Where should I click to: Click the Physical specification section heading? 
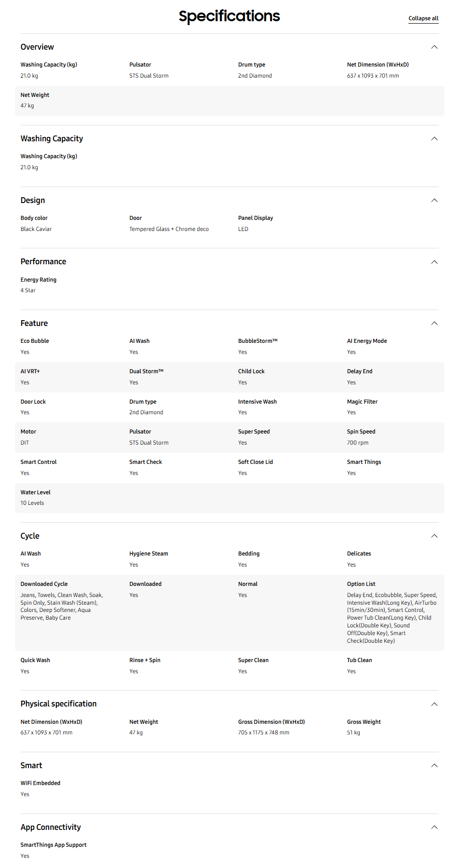58,704
